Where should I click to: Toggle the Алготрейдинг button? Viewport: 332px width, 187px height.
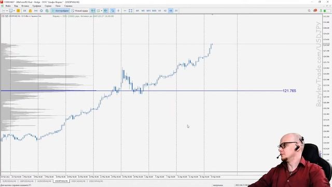(x=60, y=10)
